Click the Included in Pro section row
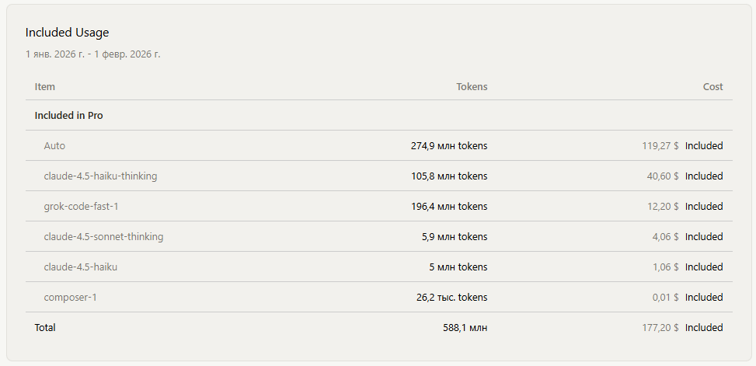 [68, 116]
